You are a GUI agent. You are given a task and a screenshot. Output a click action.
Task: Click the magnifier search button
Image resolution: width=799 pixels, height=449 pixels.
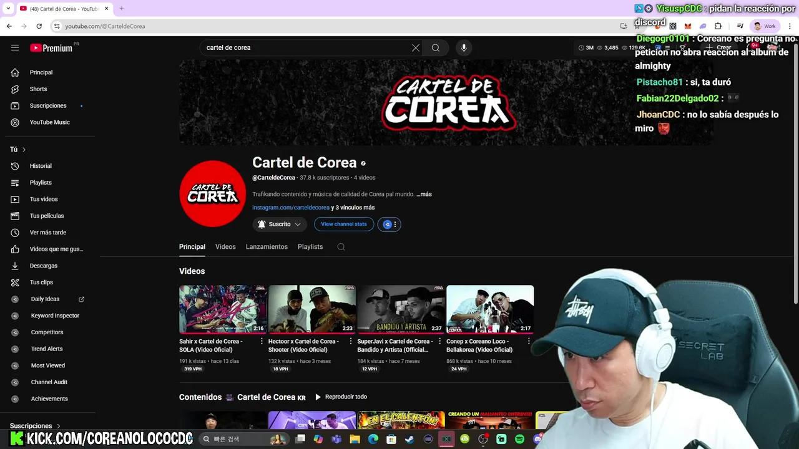click(x=436, y=47)
